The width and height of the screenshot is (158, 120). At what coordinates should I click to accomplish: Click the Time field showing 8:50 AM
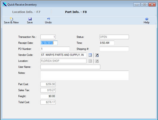tap(107, 43)
